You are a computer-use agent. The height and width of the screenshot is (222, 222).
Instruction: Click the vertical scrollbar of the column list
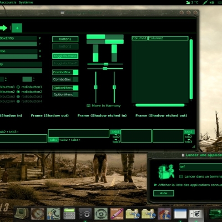coord(191,69)
